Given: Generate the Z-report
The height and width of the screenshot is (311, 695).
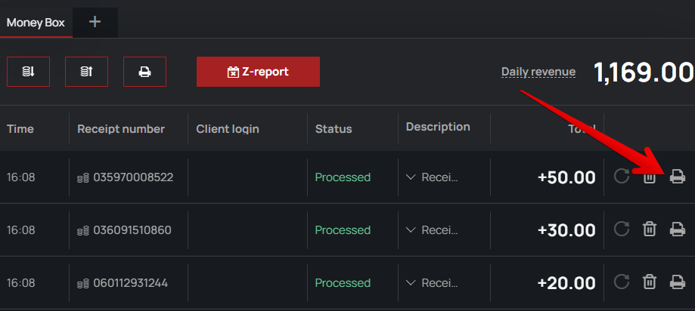Looking at the screenshot, I should 258,72.
